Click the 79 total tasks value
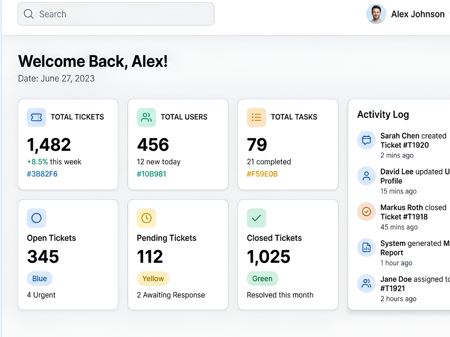450x337 pixels. click(x=257, y=145)
